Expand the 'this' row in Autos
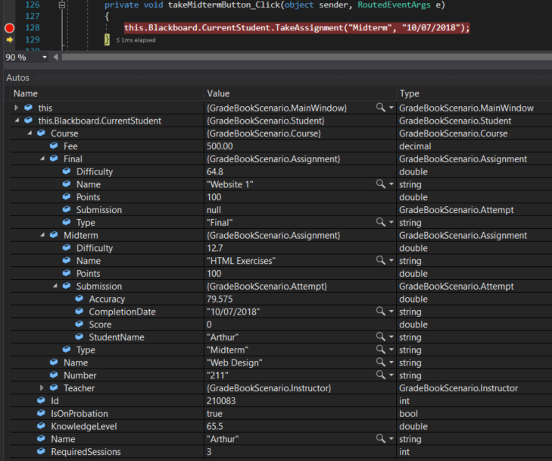552x461 pixels. tap(16, 108)
